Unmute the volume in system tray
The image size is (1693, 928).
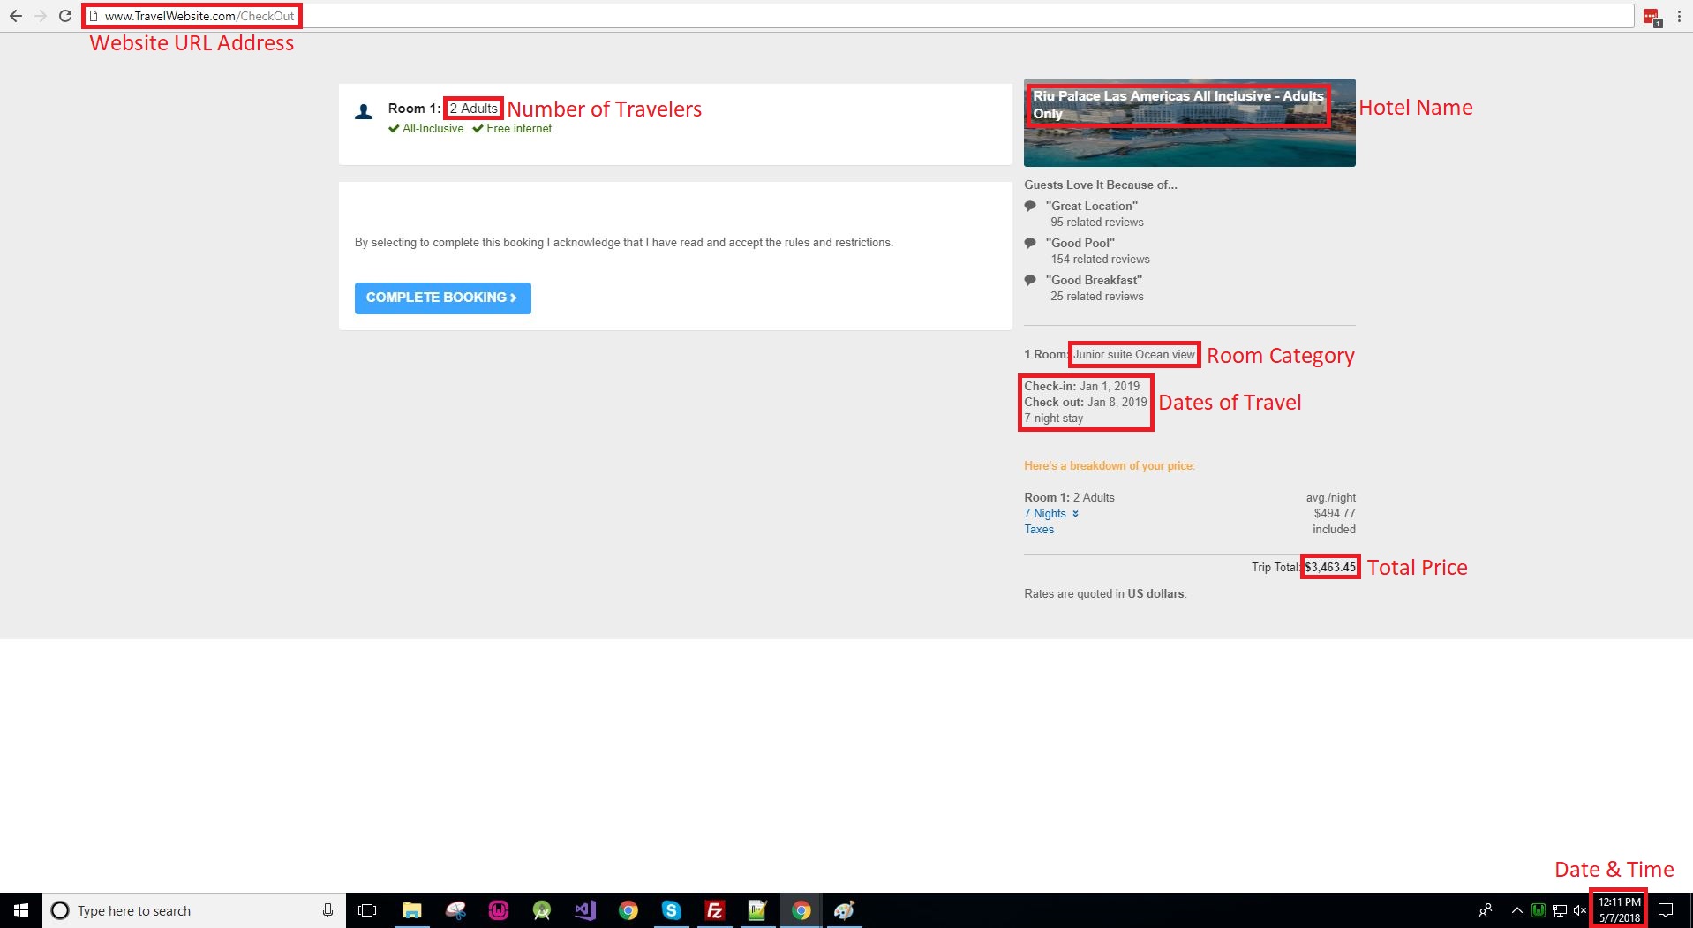point(1580,910)
